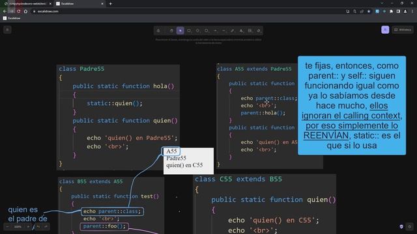
Task: Select the Rectangle shape tool
Action: (189, 31)
